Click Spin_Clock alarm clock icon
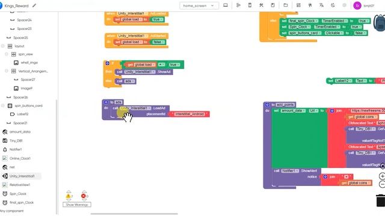This screenshot has height=216, width=385. click(x=5, y=194)
